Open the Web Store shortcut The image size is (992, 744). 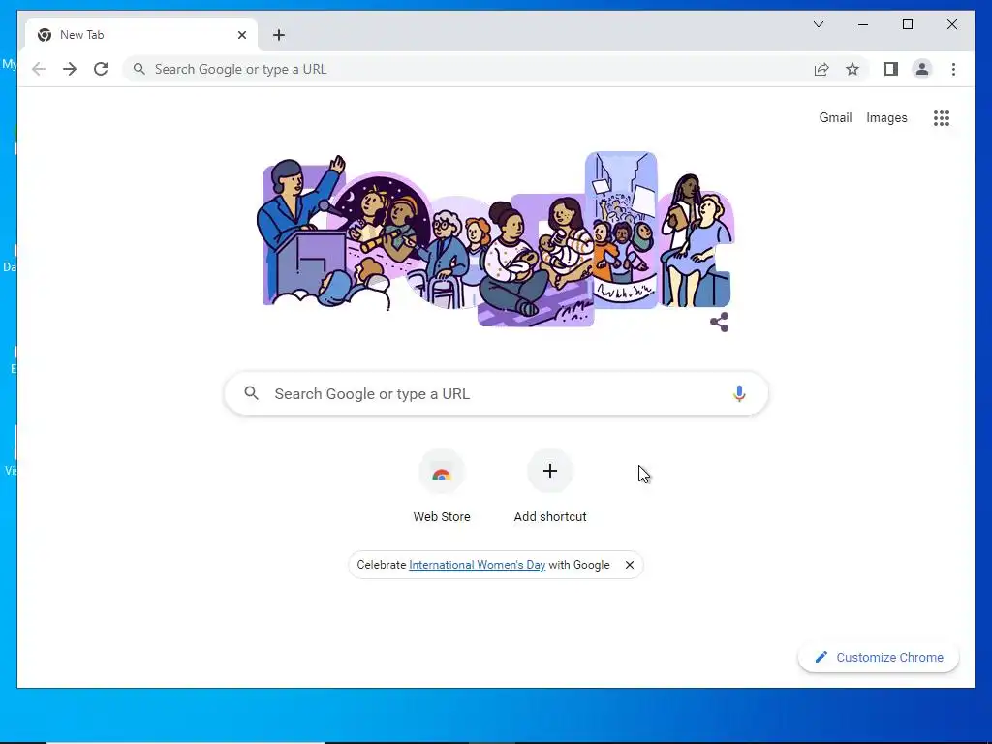(x=442, y=486)
